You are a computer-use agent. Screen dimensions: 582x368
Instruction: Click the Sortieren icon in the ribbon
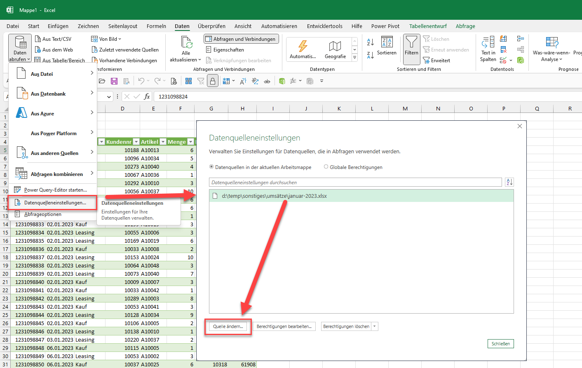coord(387,42)
